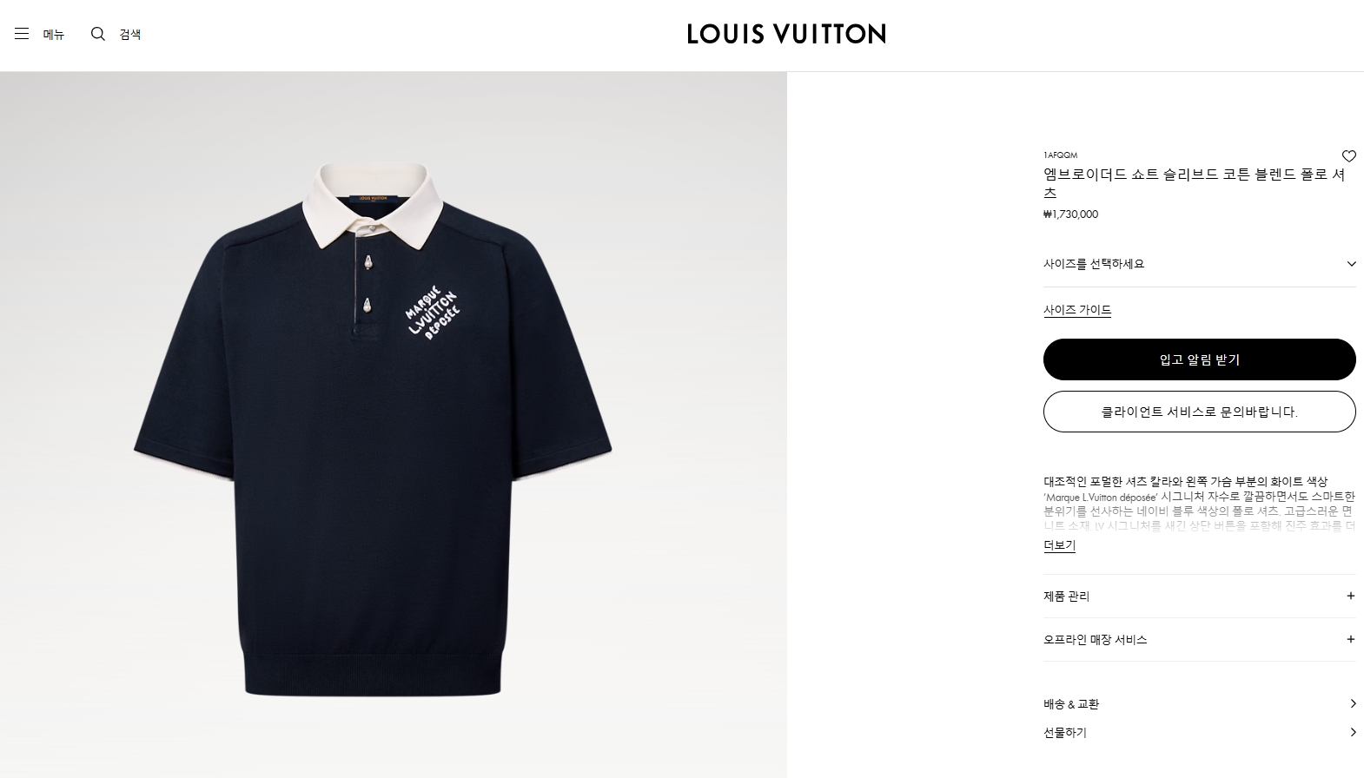The image size is (1364, 778).
Task: Open the hamburger menu icon
Action: [x=22, y=34]
